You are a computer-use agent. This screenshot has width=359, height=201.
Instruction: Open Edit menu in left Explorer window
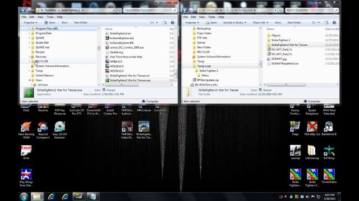[31, 17]
